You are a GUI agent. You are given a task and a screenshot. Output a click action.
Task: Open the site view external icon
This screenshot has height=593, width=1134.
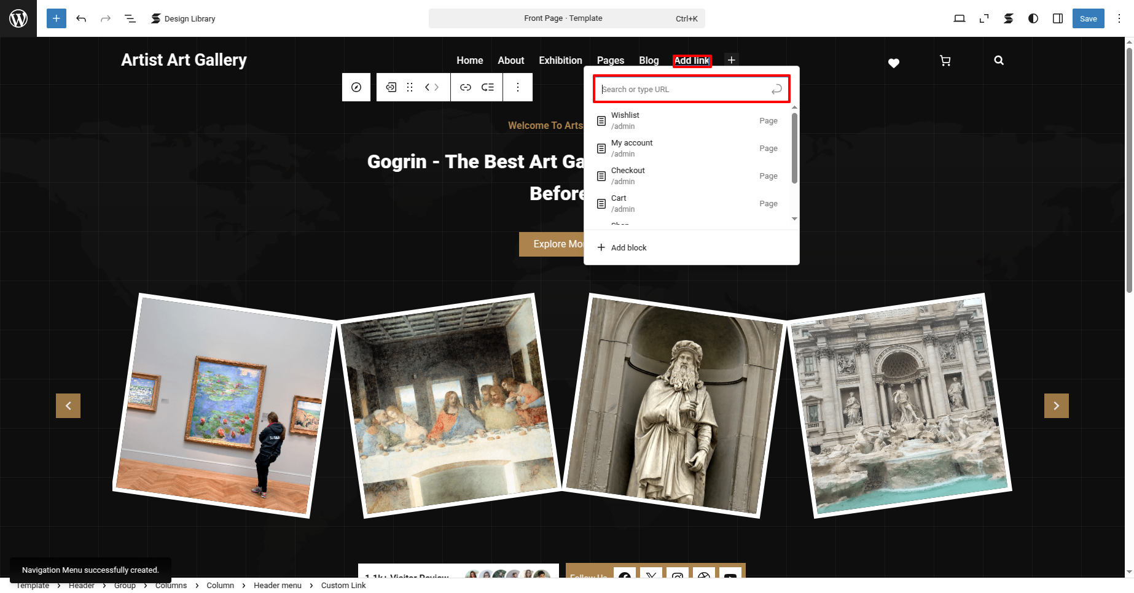(984, 18)
